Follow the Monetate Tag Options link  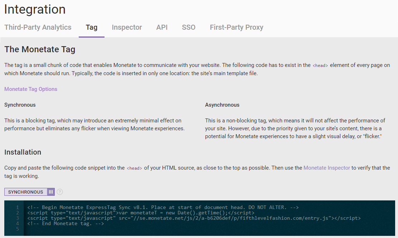tap(31, 89)
